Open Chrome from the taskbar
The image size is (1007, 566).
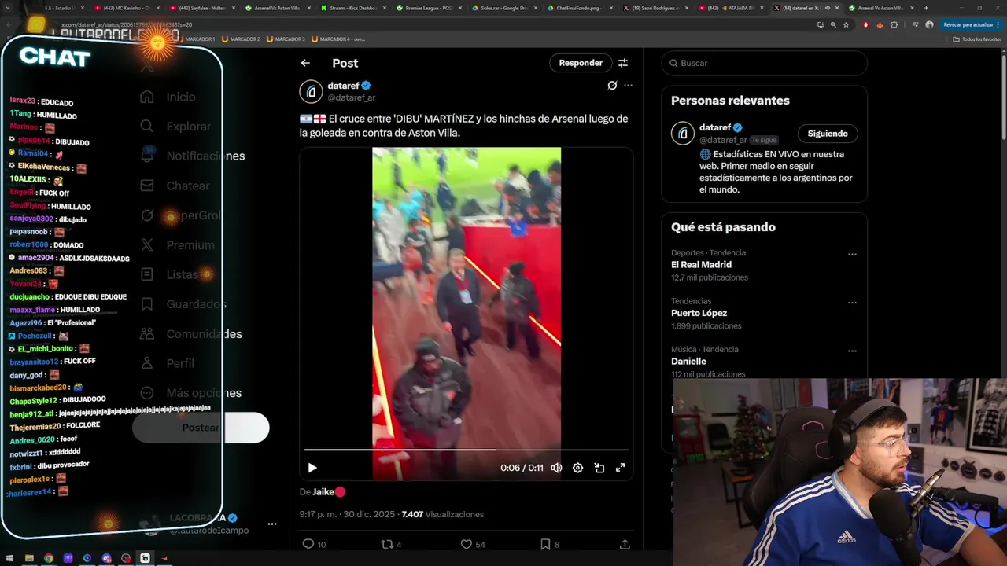point(49,558)
